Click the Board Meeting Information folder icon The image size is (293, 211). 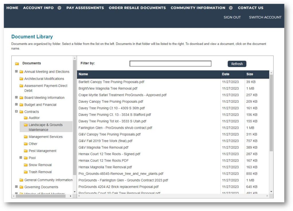click(x=21, y=98)
